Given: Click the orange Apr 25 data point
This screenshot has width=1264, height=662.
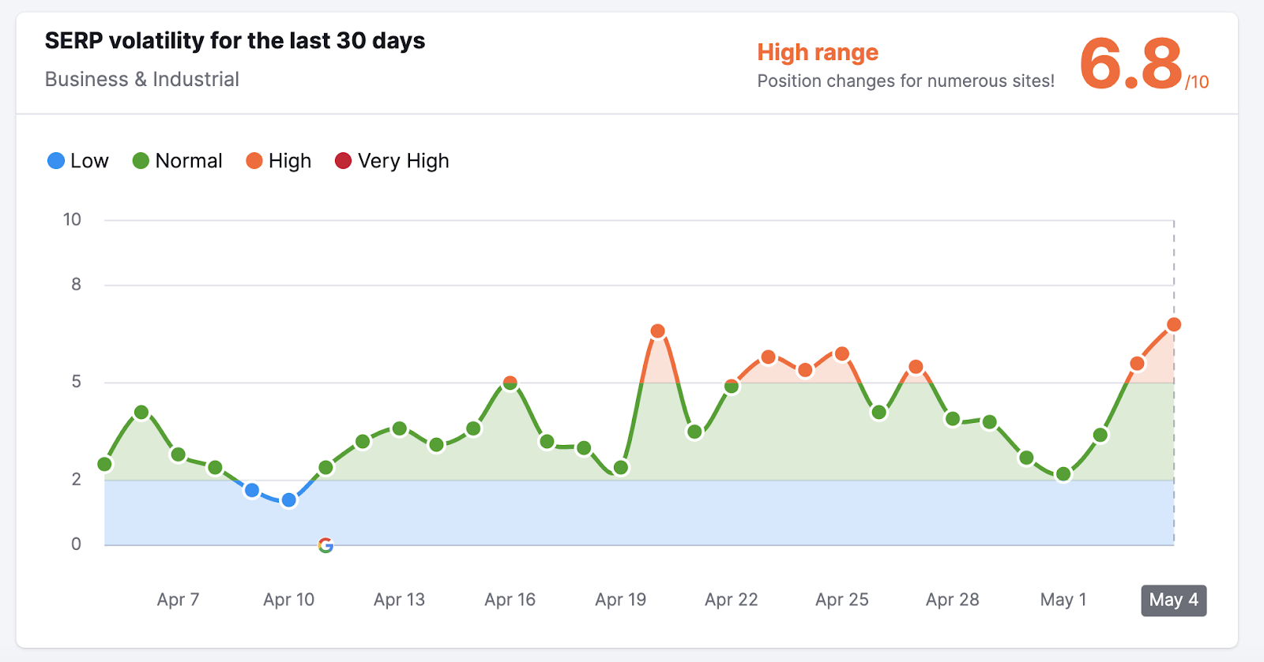Looking at the screenshot, I should [842, 353].
